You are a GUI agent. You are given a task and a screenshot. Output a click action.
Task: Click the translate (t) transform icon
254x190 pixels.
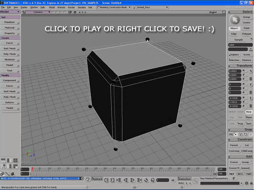[x=251, y=98]
